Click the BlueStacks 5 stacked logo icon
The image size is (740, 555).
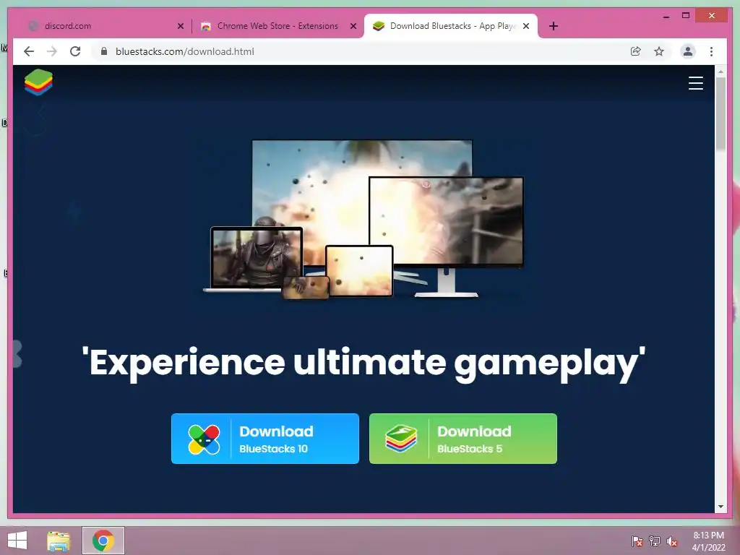click(401, 439)
